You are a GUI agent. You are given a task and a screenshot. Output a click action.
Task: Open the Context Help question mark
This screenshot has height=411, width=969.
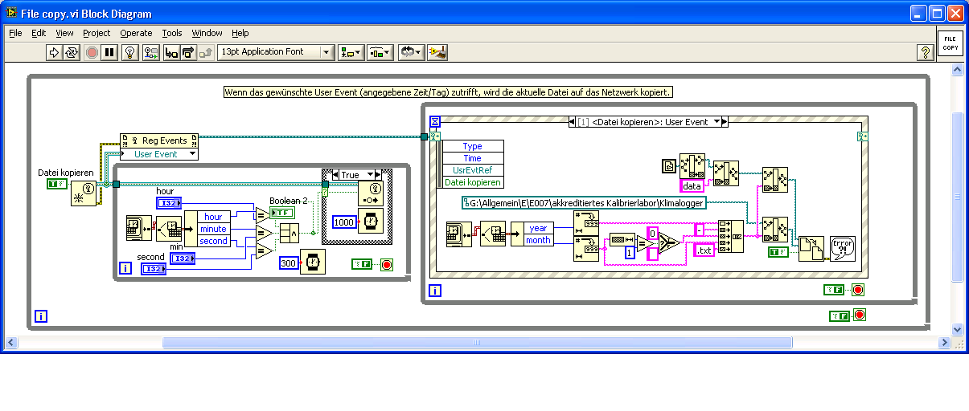point(925,52)
